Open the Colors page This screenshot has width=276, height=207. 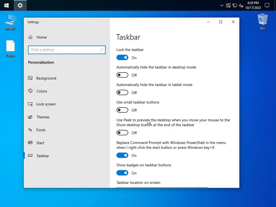[67, 91]
